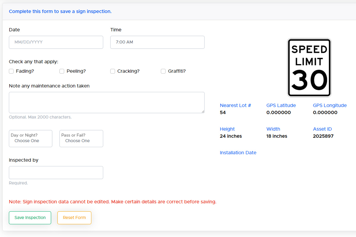356x237 pixels.
Task: Click the Height label
Action: pos(227,129)
